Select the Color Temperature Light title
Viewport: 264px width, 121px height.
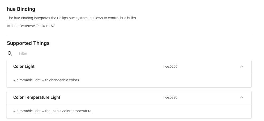[37, 97]
